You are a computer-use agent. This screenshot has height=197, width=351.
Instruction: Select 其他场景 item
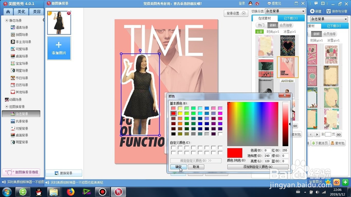coord(19,92)
